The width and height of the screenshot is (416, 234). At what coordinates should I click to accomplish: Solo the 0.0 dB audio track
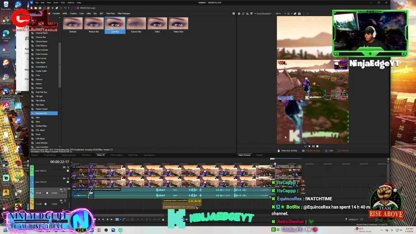click(65, 189)
